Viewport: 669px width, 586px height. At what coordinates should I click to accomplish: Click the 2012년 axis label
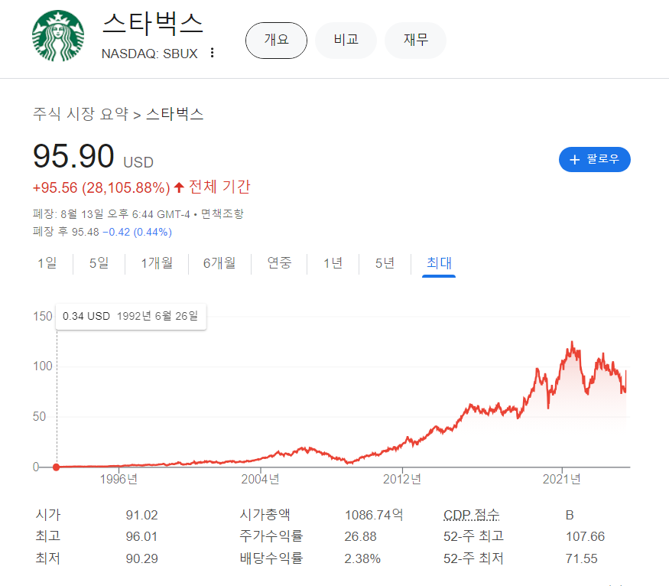click(402, 480)
